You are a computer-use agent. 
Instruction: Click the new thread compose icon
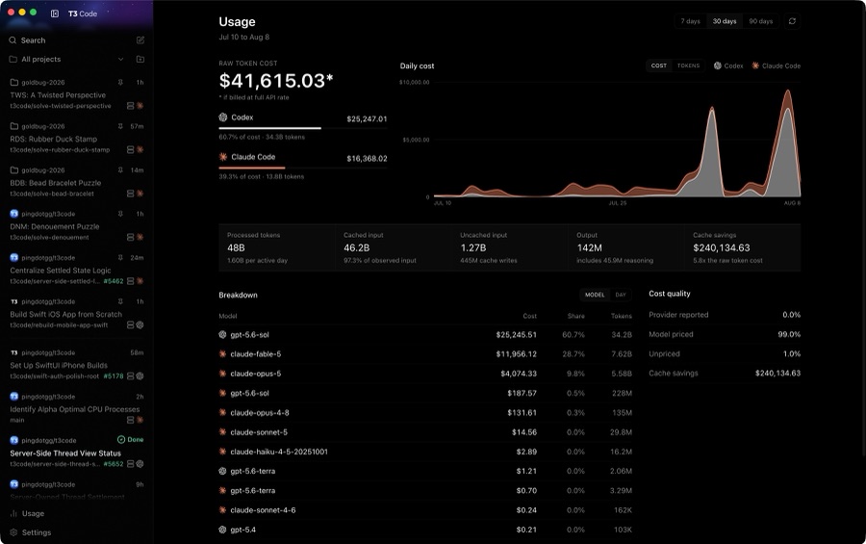click(x=140, y=39)
